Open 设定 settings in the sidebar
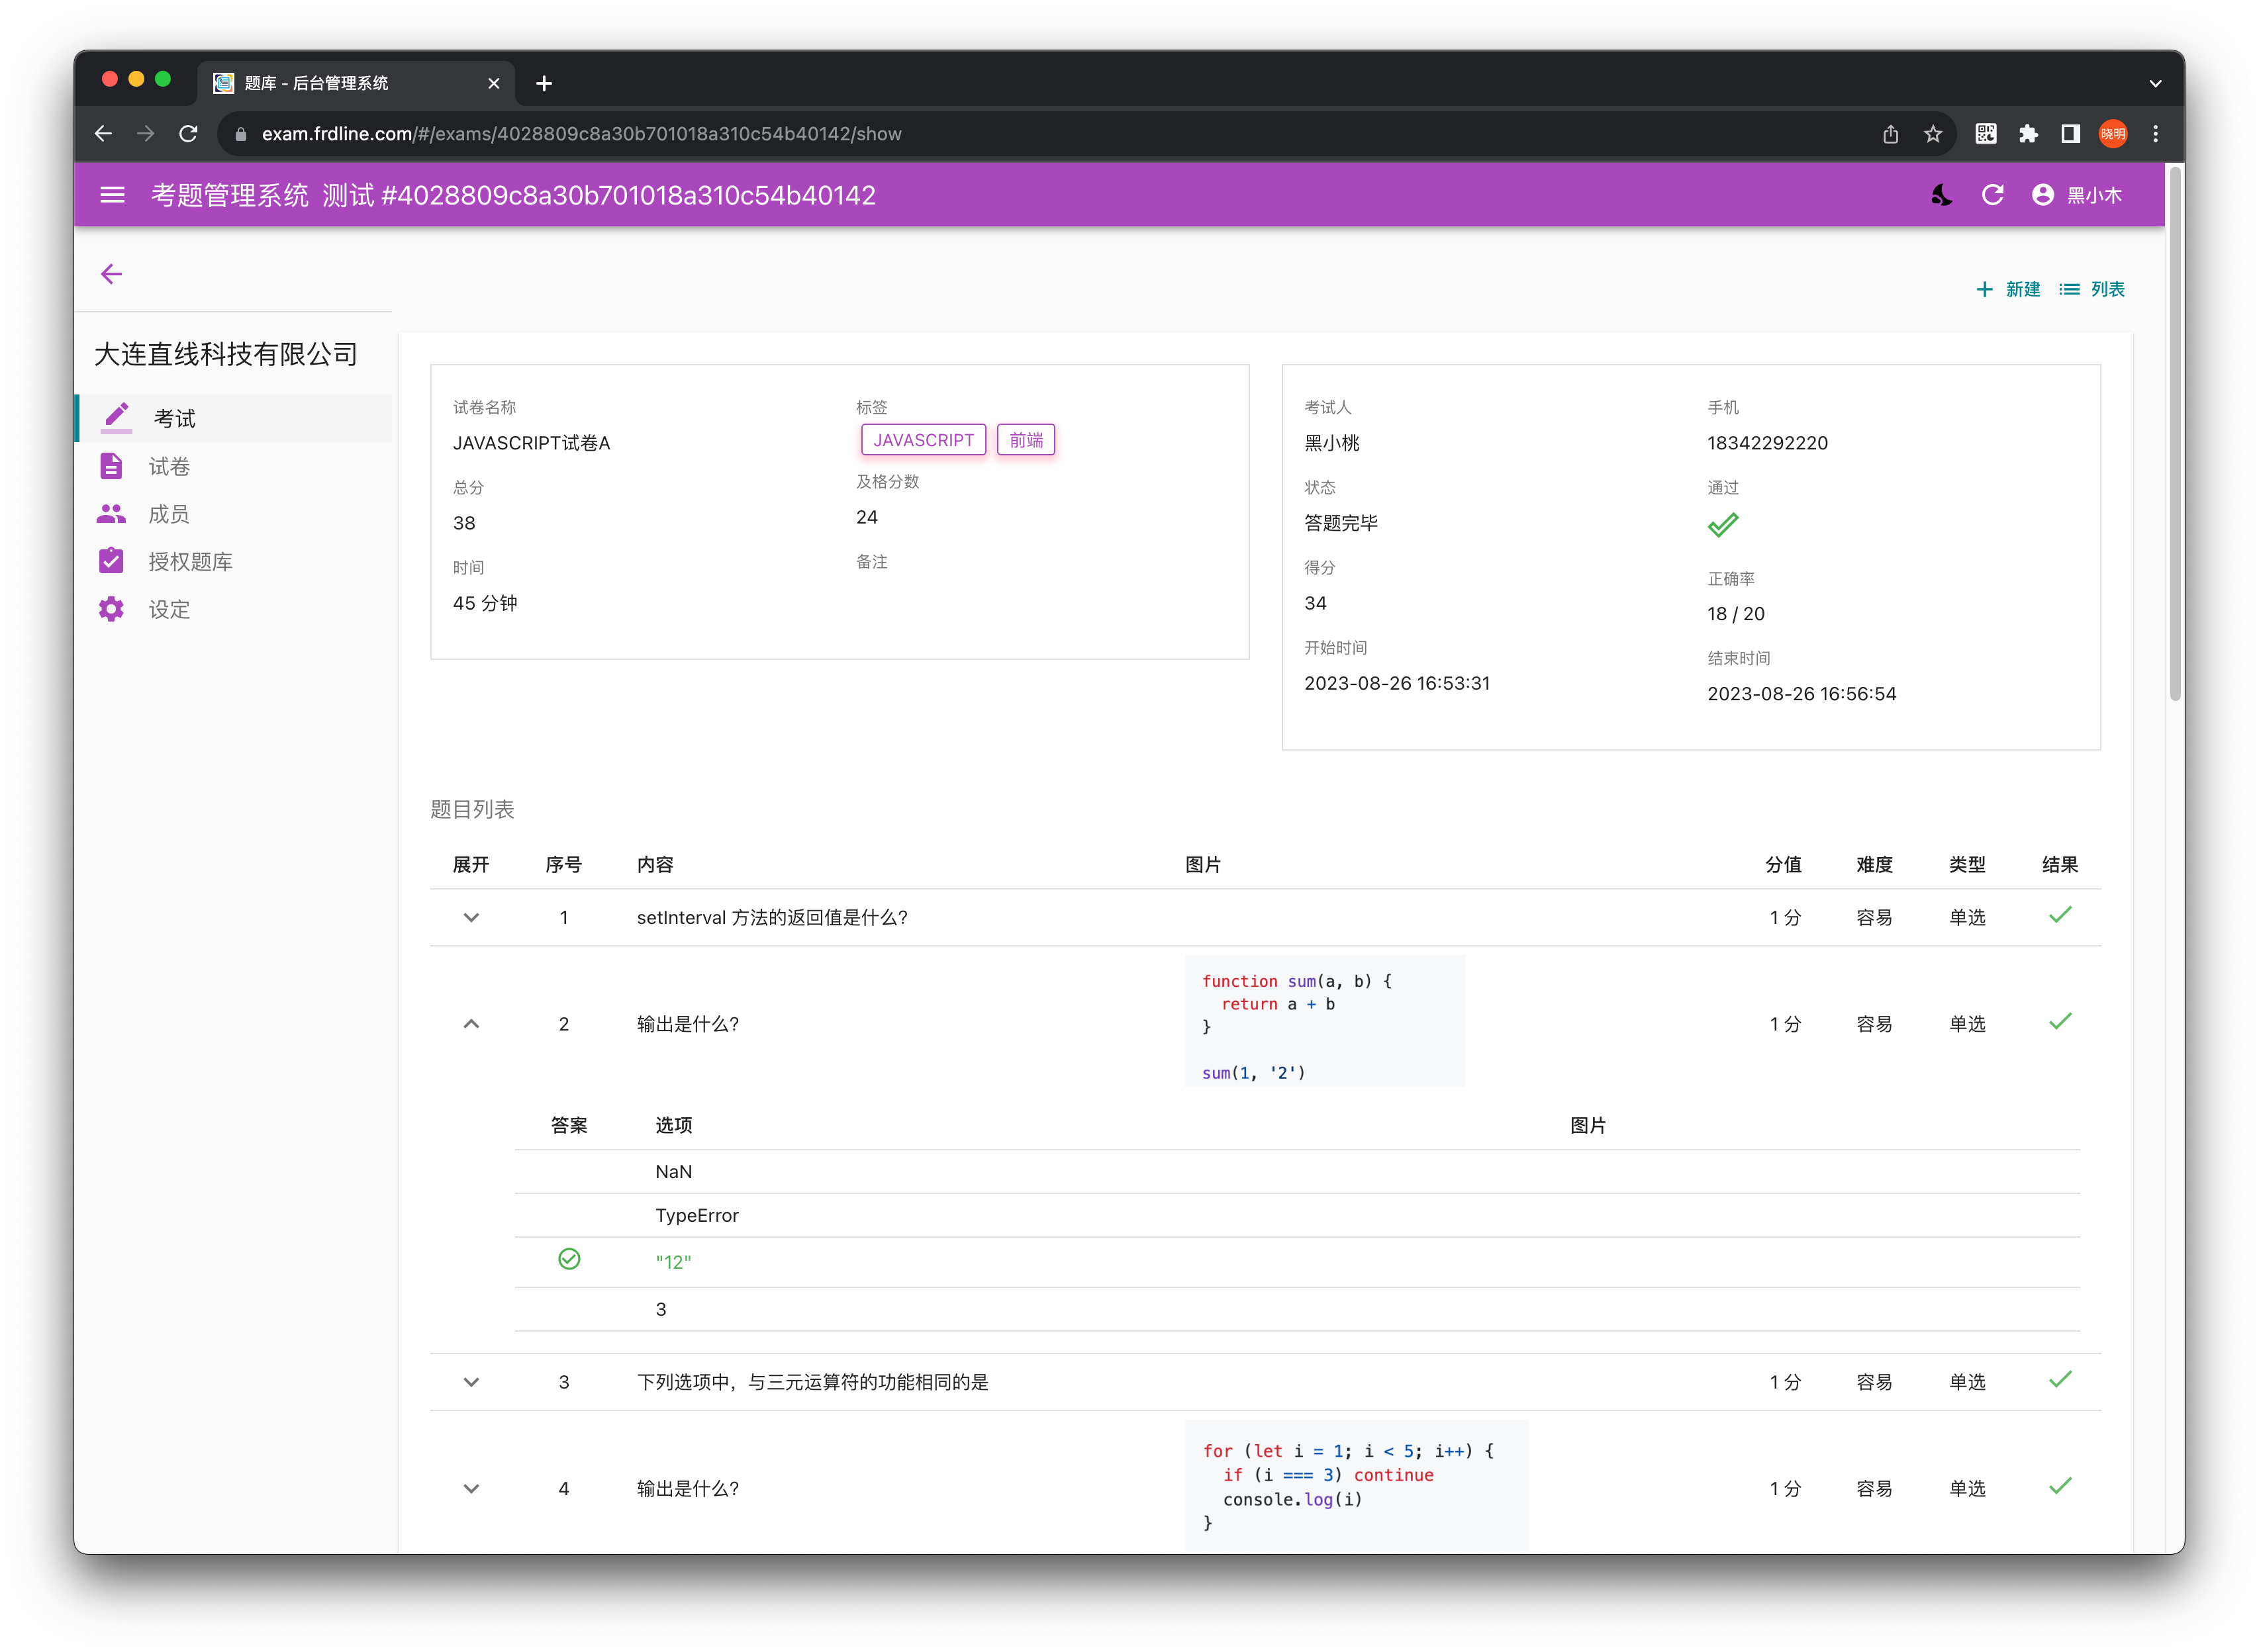The width and height of the screenshot is (2259, 1652). [x=235, y=609]
